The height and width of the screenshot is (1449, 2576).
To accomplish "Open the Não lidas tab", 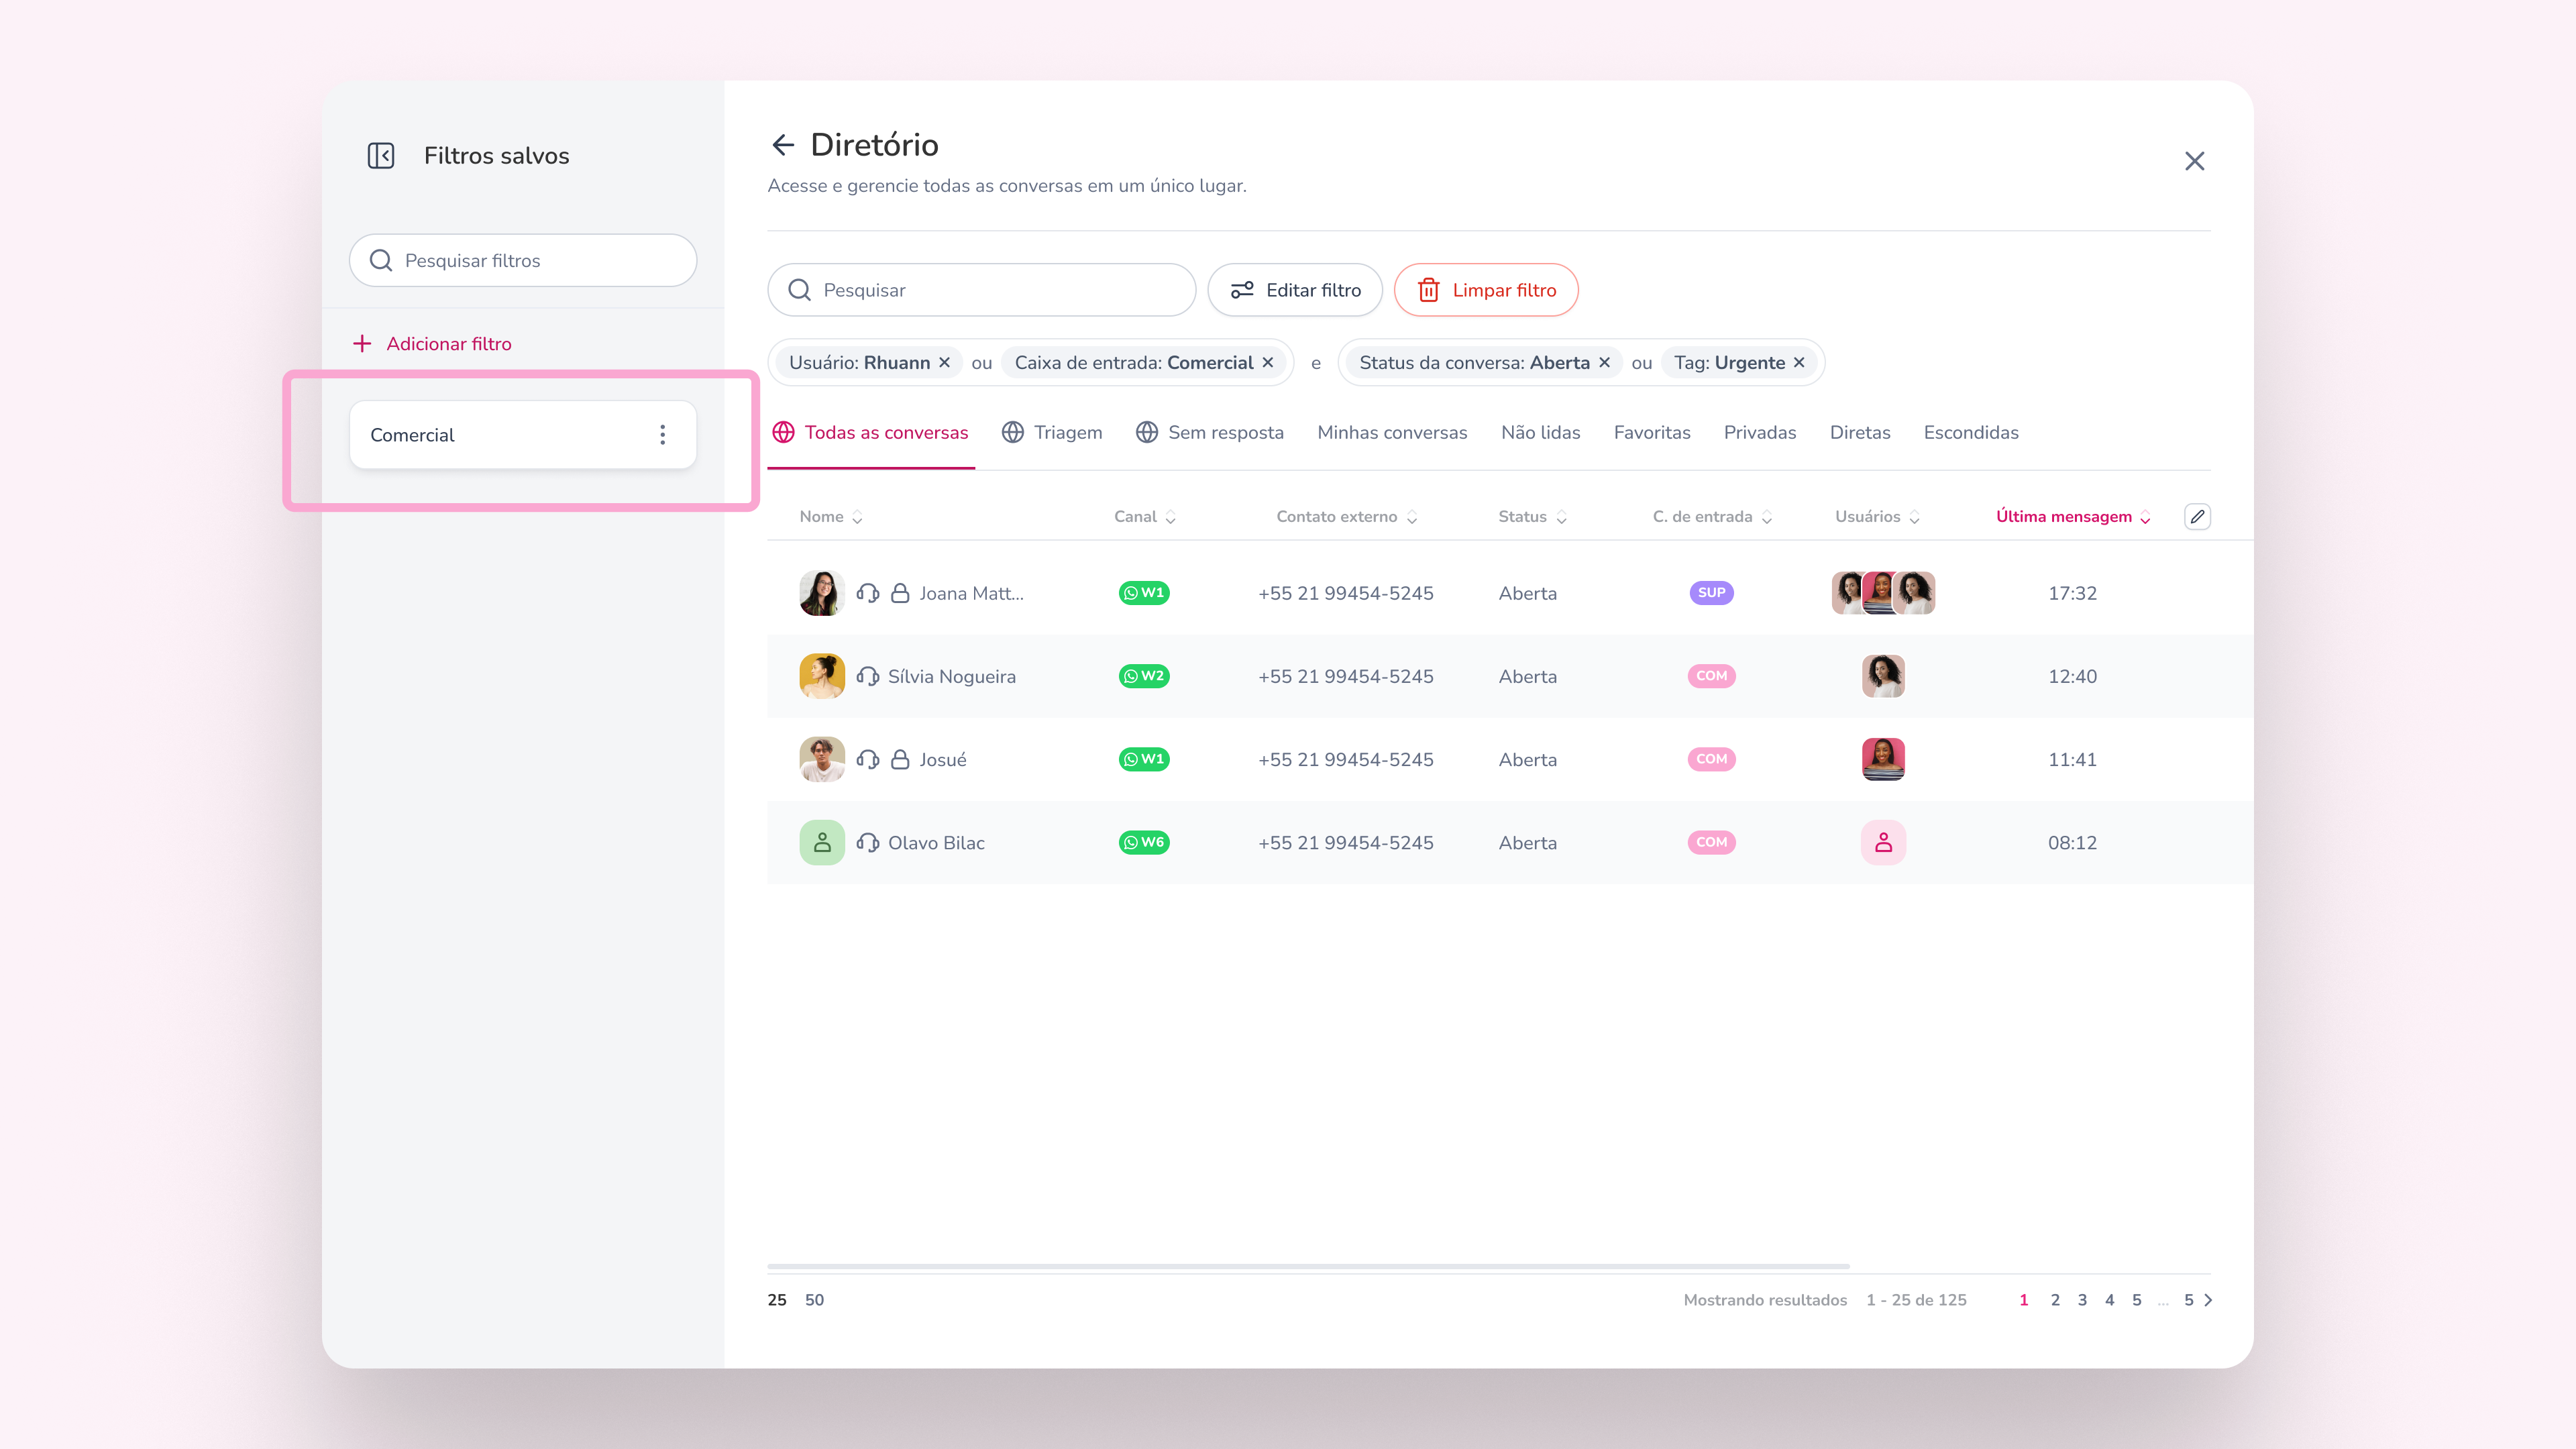I will point(1540,432).
